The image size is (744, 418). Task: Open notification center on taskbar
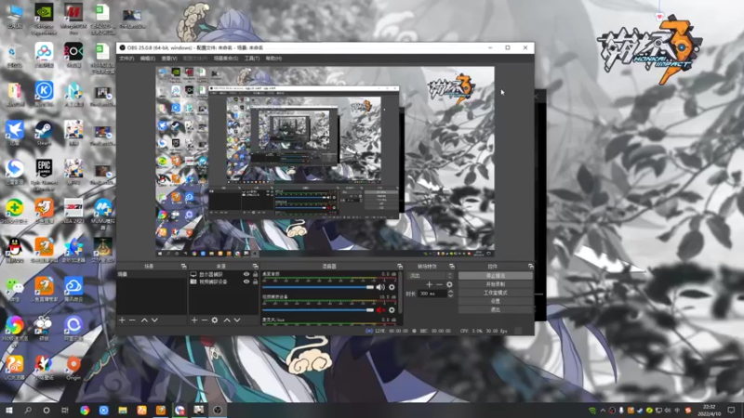pyautogui.click(x=731, y=410)
